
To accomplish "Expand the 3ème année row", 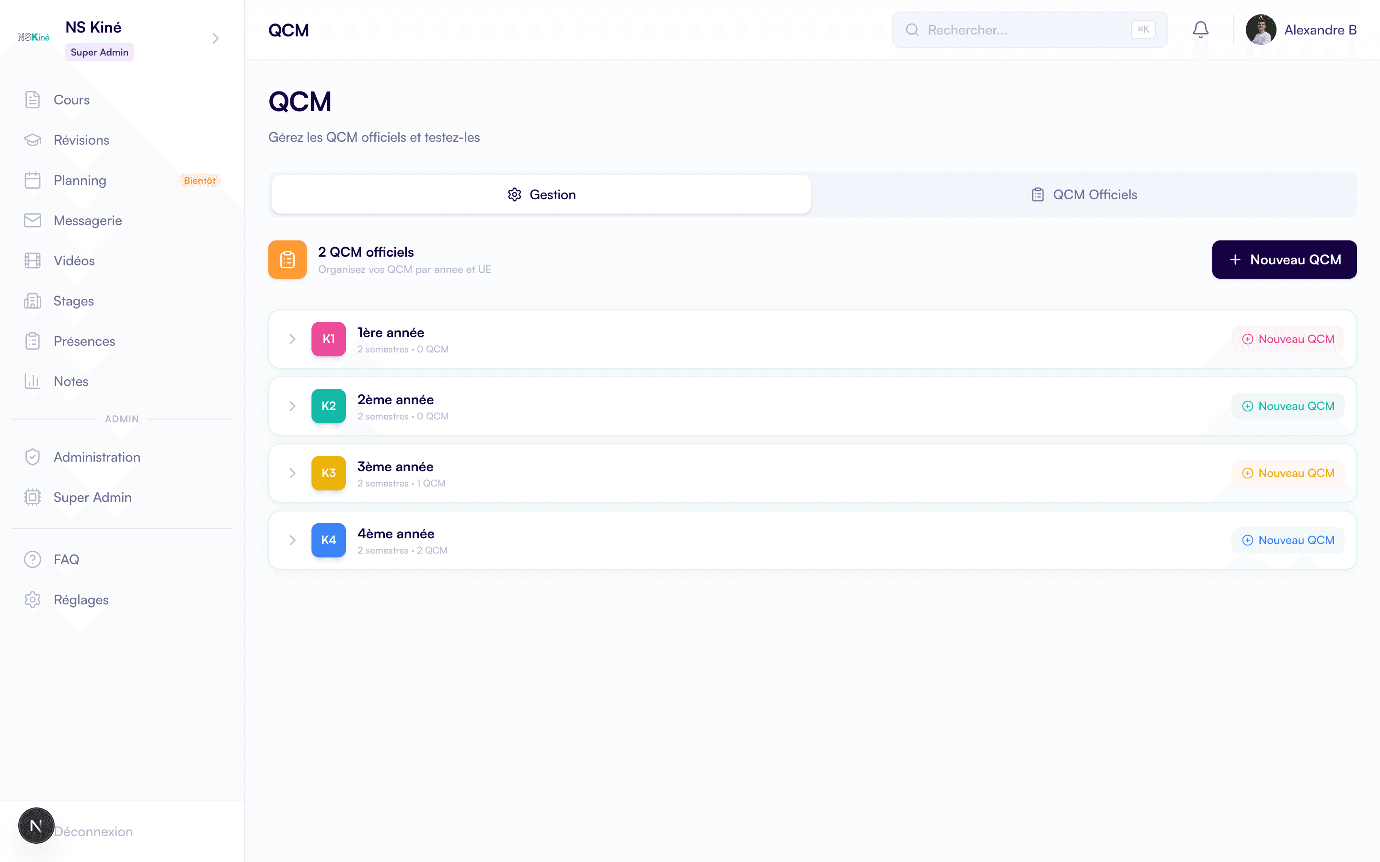I will pos(293,473).
